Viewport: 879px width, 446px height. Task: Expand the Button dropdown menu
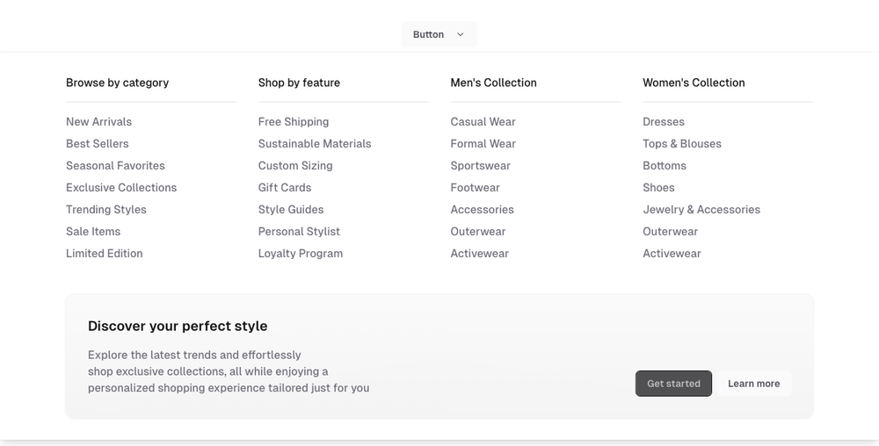[x=439, y=34]
